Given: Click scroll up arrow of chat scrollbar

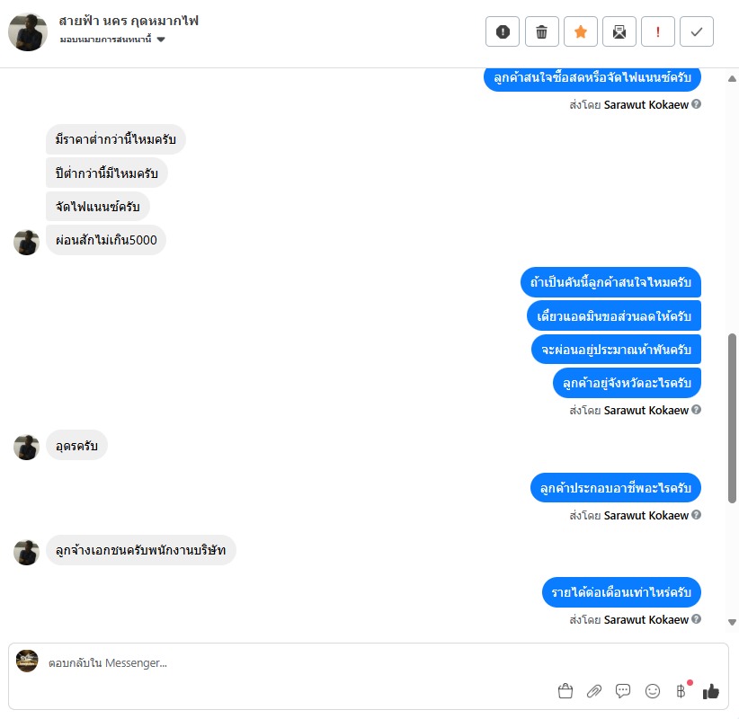Looking at the screenshot, I should 732,79.
